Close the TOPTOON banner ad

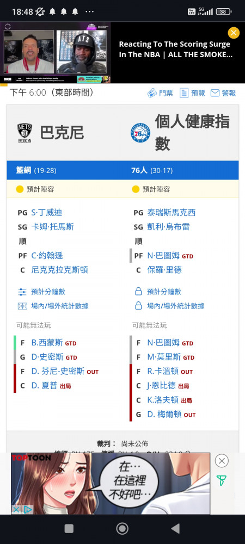(222, 461)
